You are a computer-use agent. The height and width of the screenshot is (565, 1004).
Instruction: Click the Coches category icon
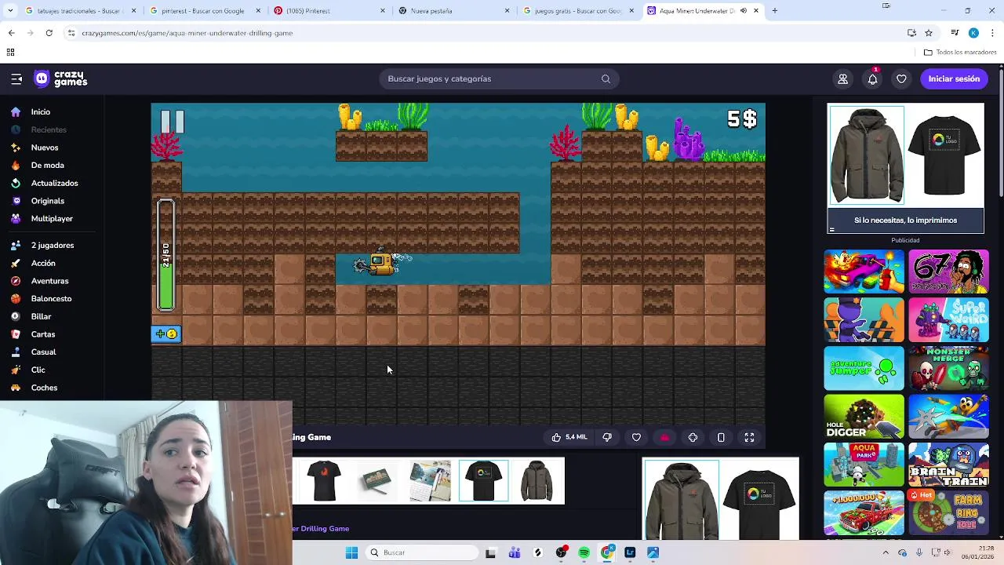[x=16, y=388]
